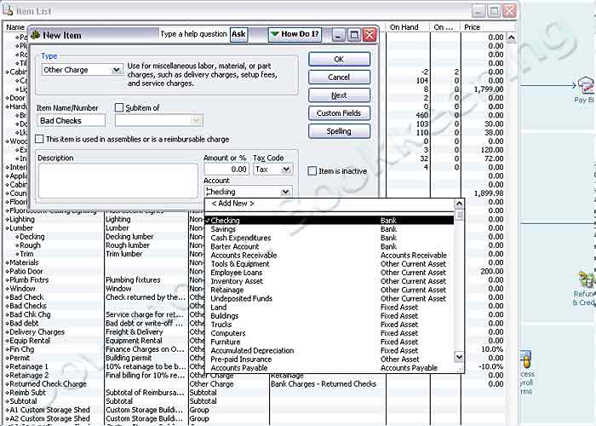Screen dimensions: 596x426
Task: Choose Retainage account in dropdown list
Action: pos(330,290)
